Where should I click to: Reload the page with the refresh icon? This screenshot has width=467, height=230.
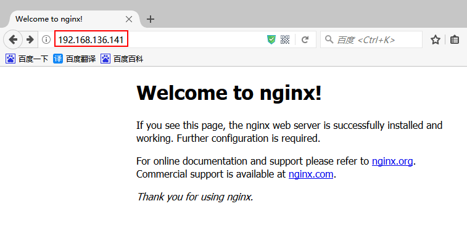pyautogui.click(x=305, y=39)
